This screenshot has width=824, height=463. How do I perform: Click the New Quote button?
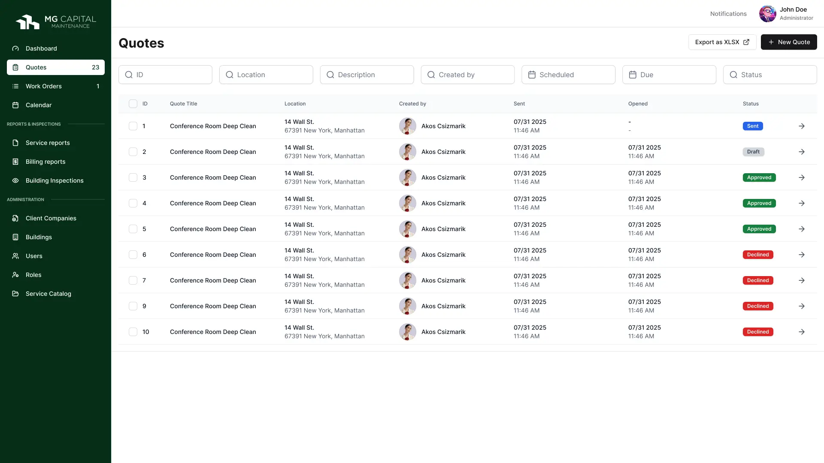click(x=788, y=42)
